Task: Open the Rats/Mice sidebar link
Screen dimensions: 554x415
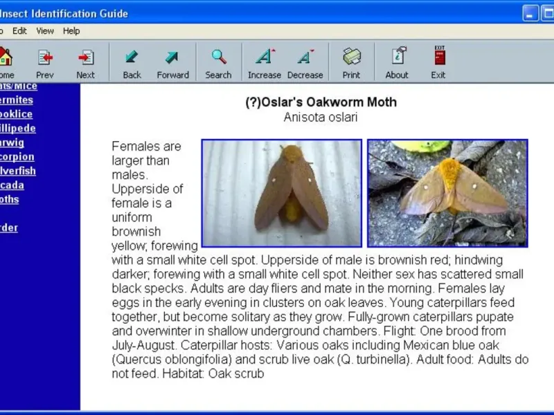Action: coord(19,86)
